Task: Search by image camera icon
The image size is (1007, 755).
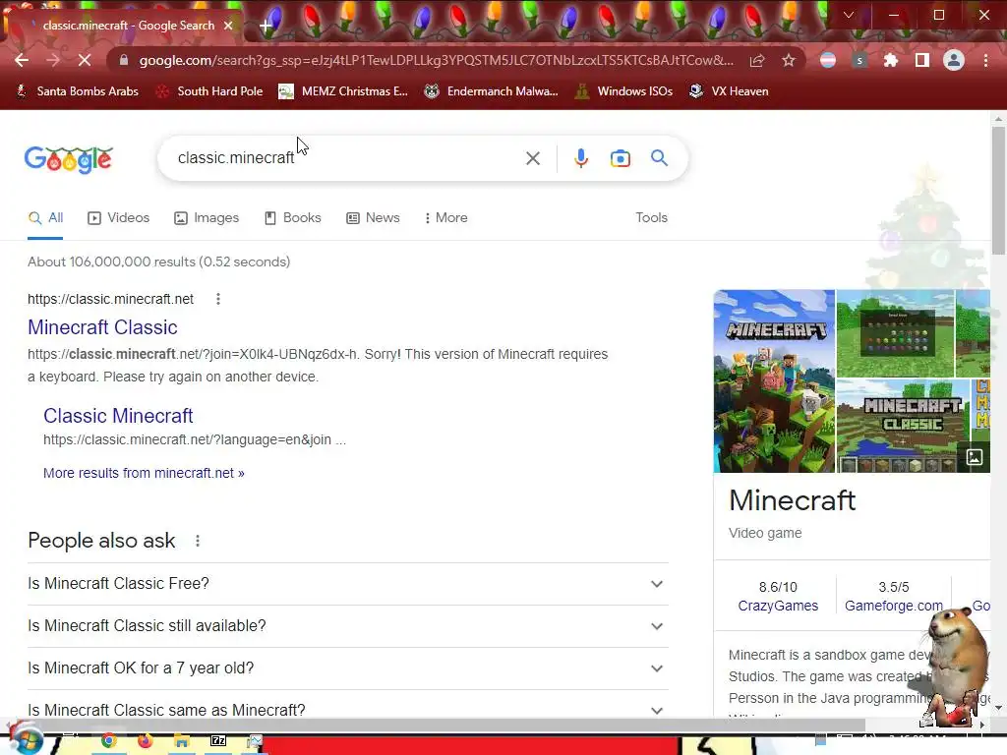Action: [621, 158]
